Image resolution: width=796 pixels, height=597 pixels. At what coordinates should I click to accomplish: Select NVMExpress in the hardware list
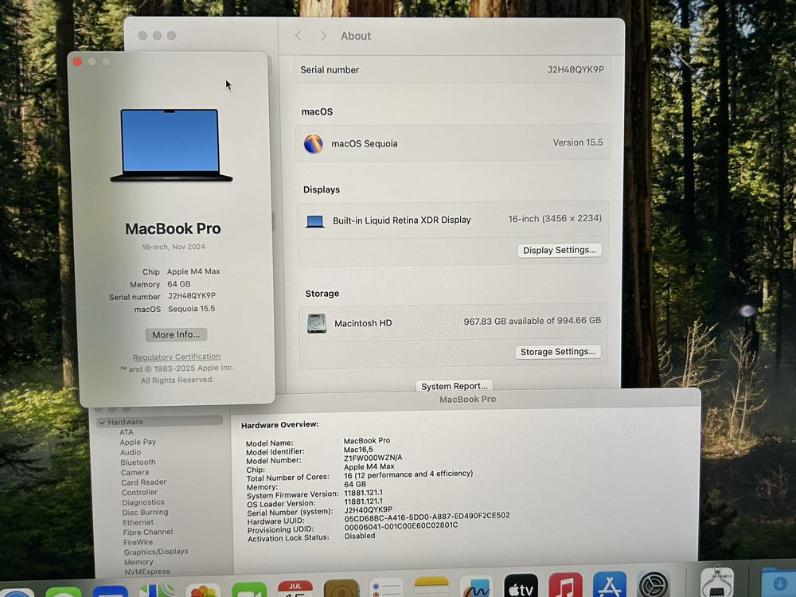tap(147, 572)
